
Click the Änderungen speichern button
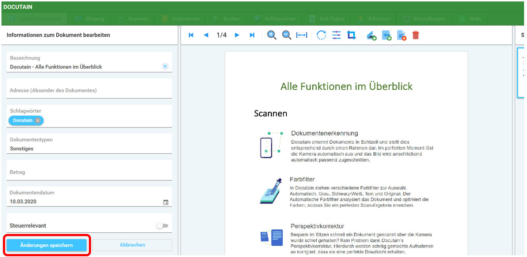click(x=46, y=245)
